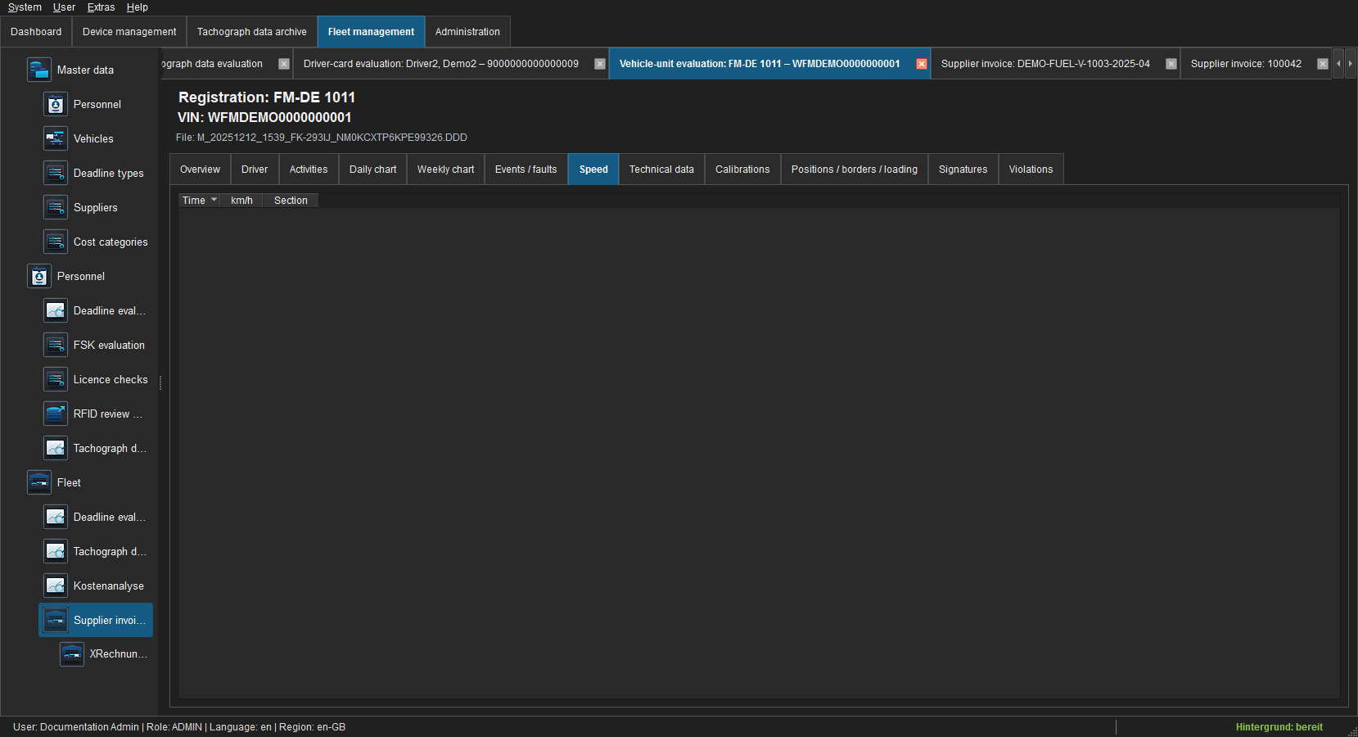Screen dimensions: 1358x737
Task: Switch to the Weekly chart tab
Action: pos(445,170)
